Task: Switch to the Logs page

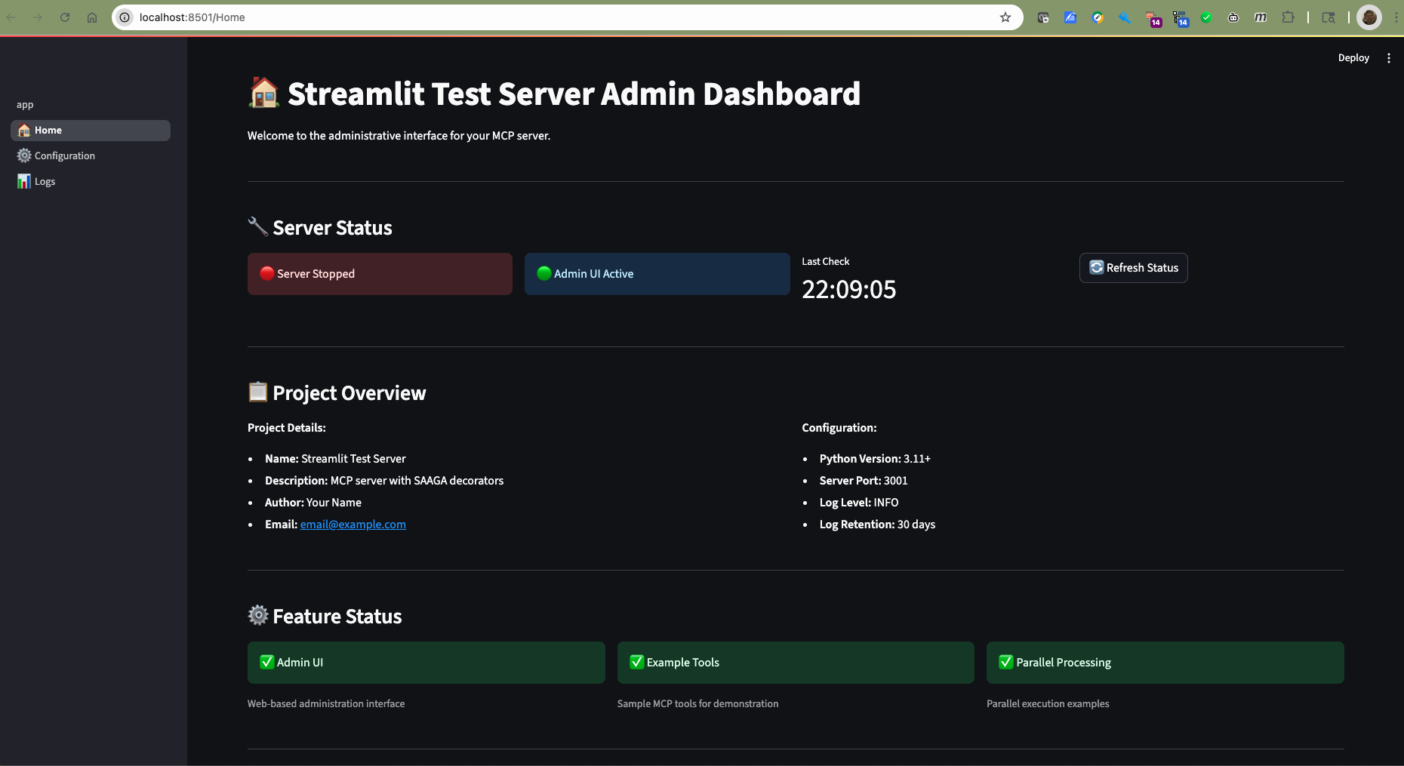Action: pos(45,181)
